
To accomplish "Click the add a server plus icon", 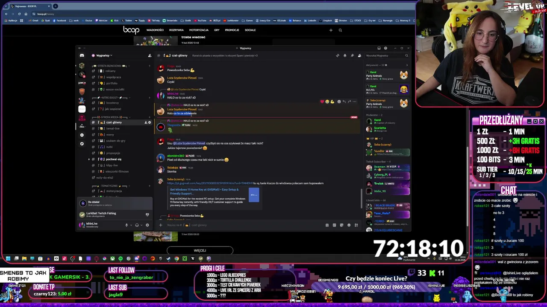I will (82, 135).
